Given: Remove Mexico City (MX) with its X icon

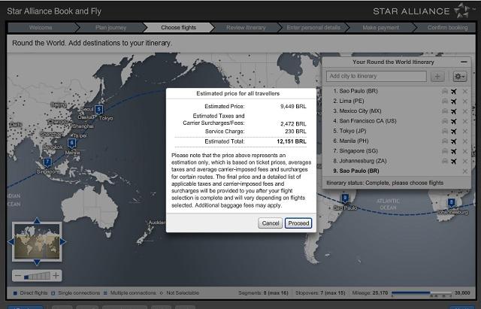Looking at the screenshot, I should point(464,111).
